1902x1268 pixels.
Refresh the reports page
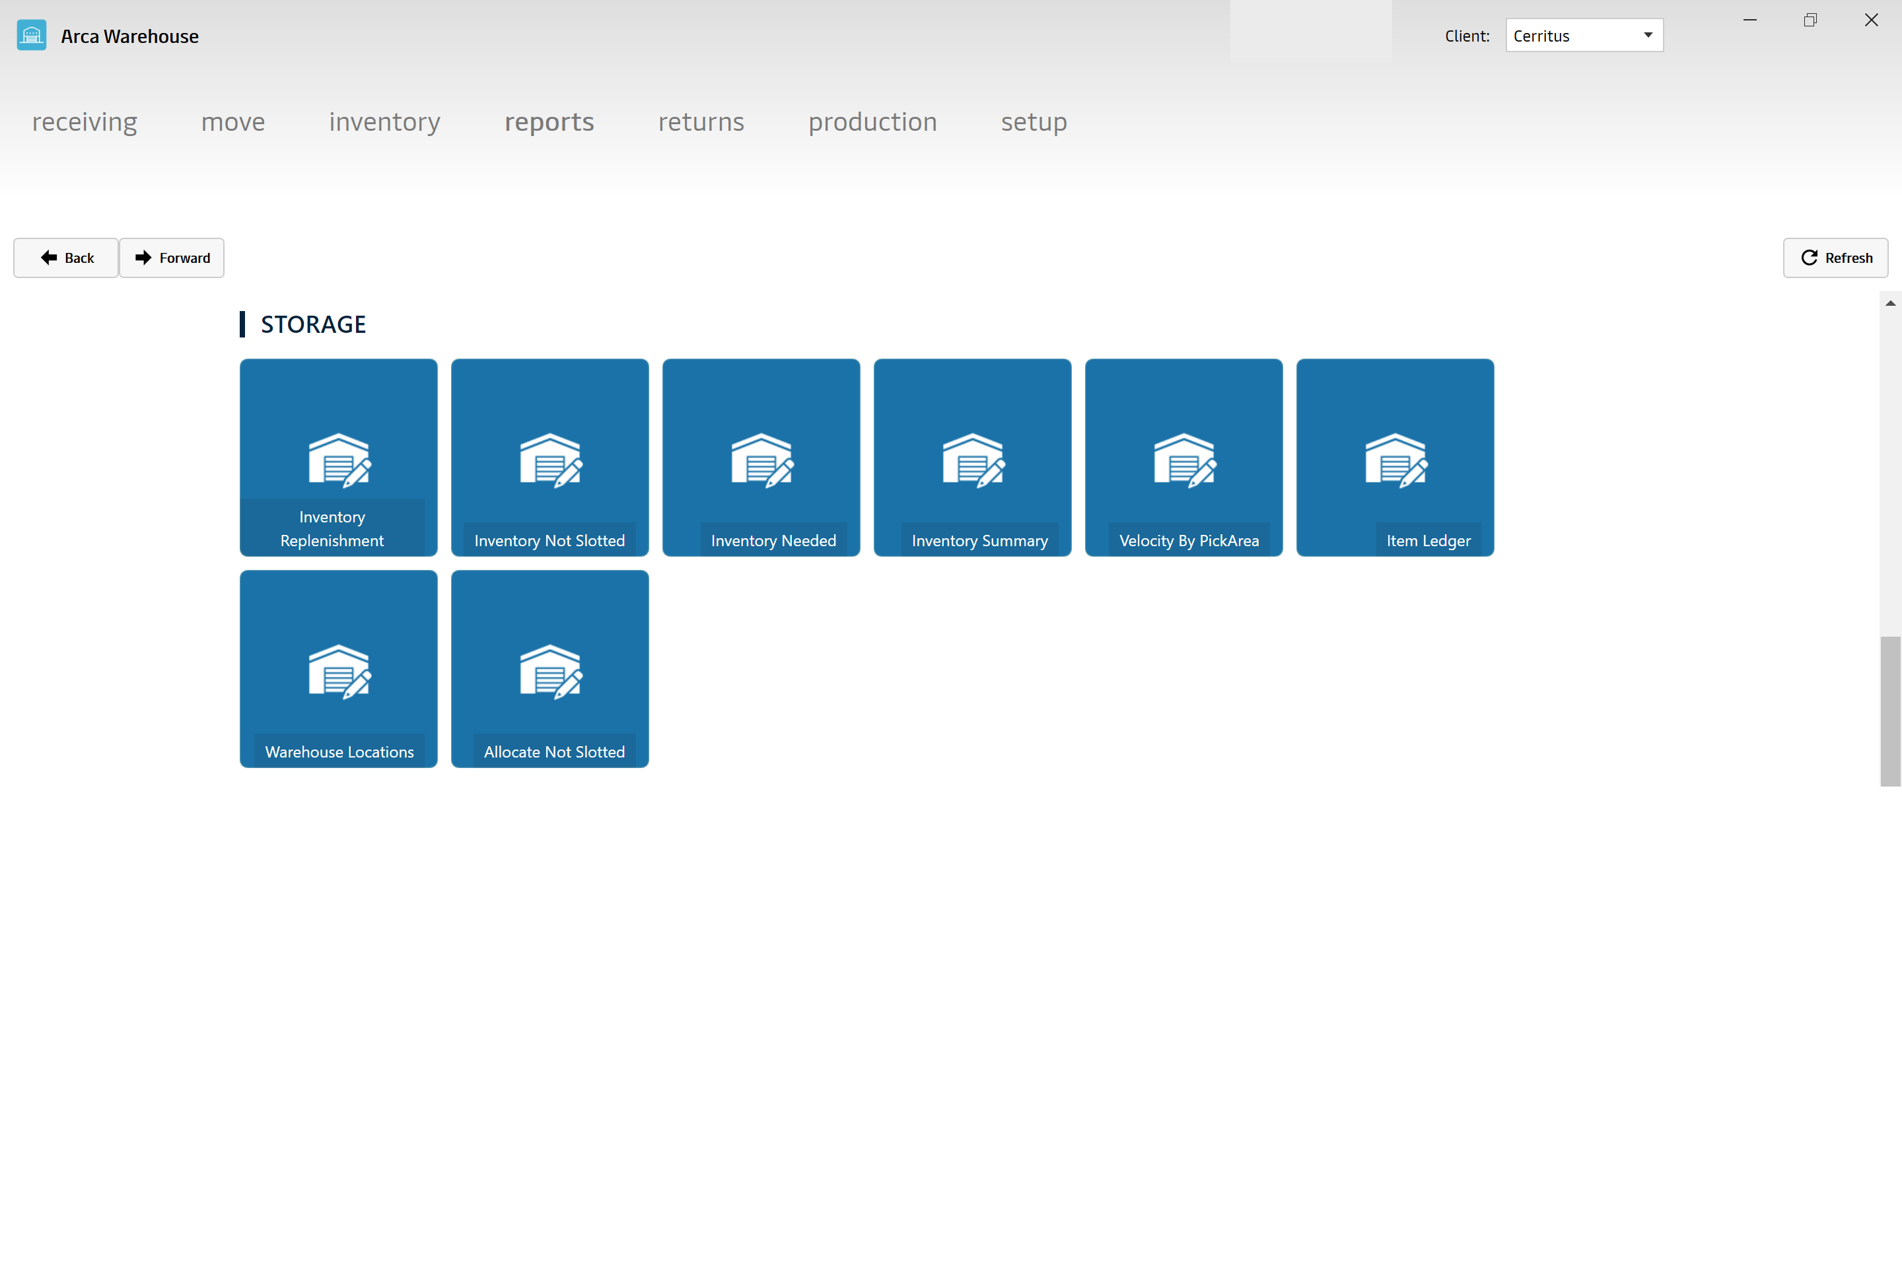tap(1836, 258)
